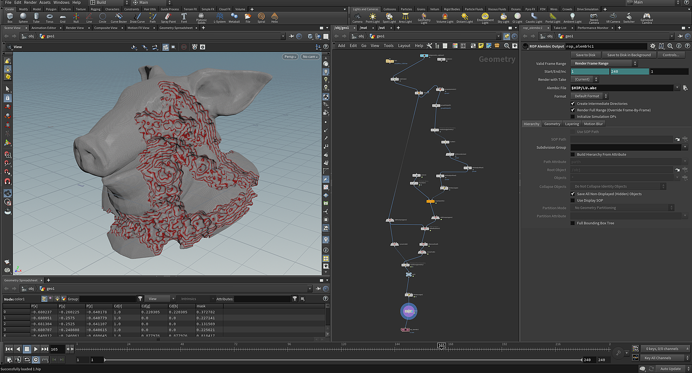Viewport: 692px width, 373px height.
Task: Add an Environment Light from the shelf
Action: click(485, 17)
